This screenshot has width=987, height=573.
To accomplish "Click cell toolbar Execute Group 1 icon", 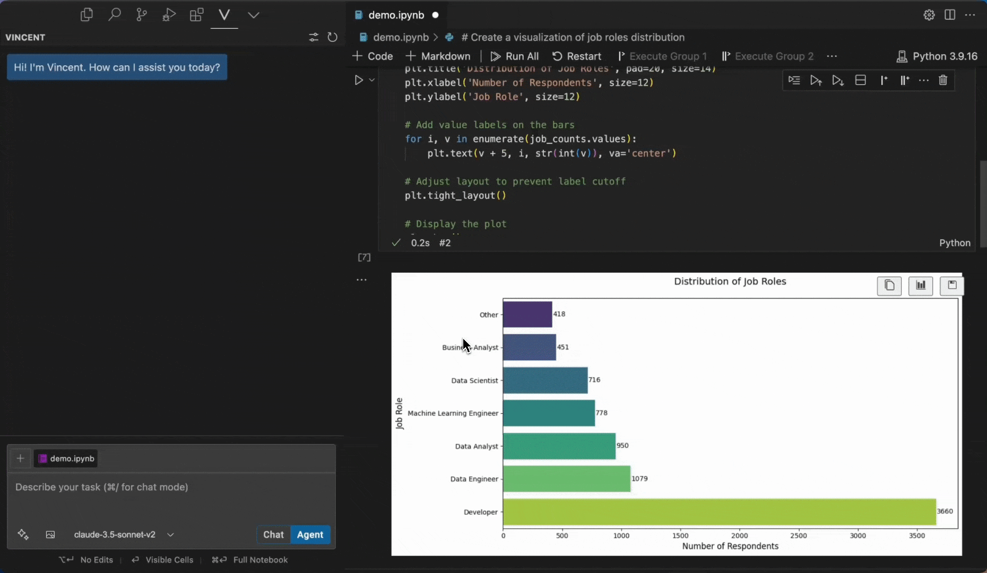I will click(884, 80).
